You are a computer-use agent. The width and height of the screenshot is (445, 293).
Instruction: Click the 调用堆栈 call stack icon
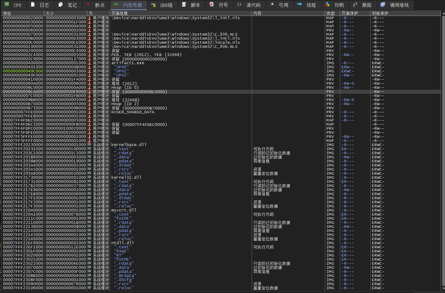point(383,5)
